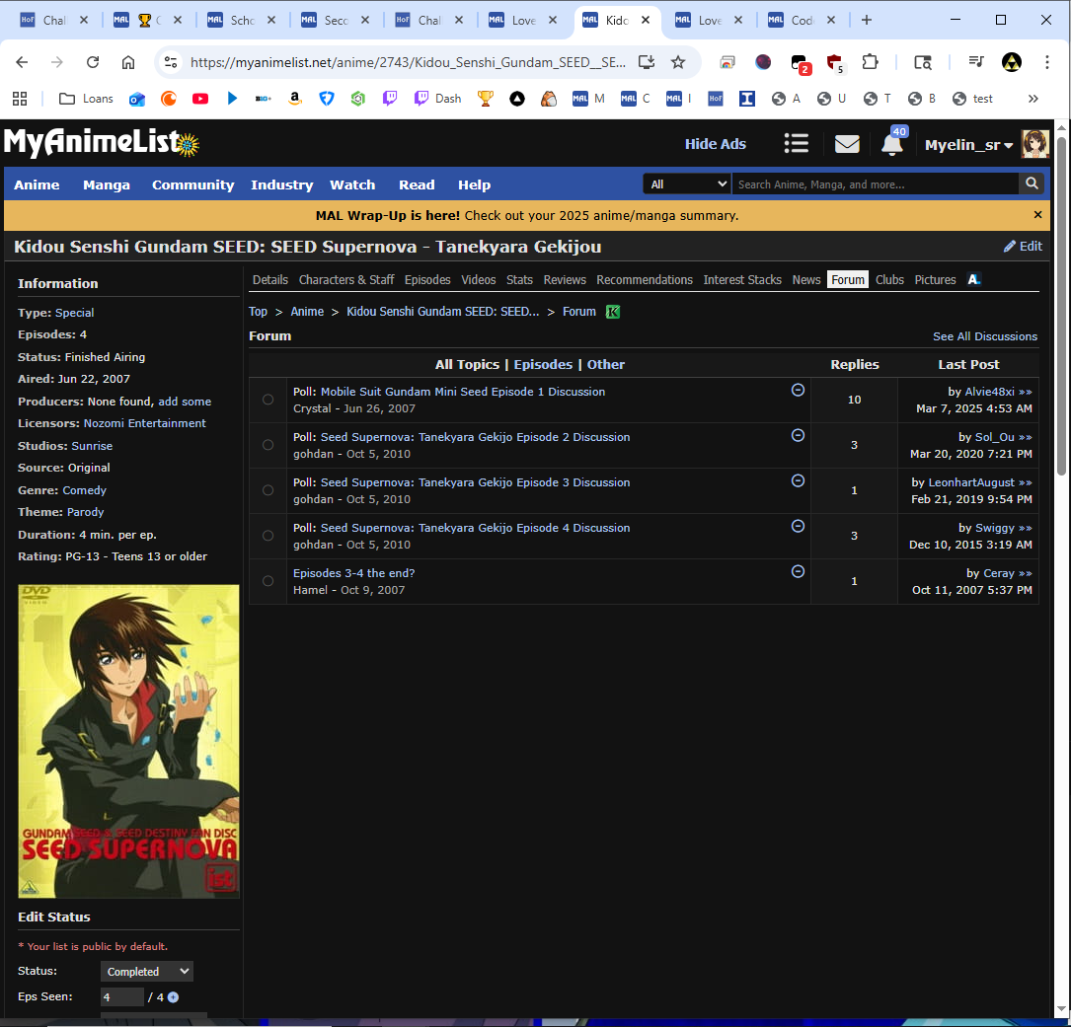Switch to the Details tab

click(270, 280)
